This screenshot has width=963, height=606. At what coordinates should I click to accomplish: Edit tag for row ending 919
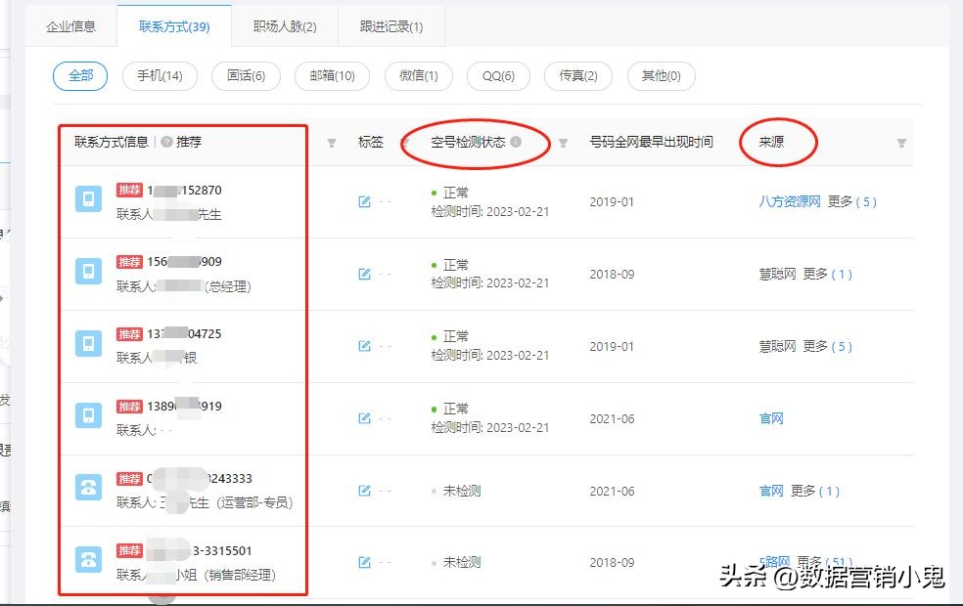(364, 418)
